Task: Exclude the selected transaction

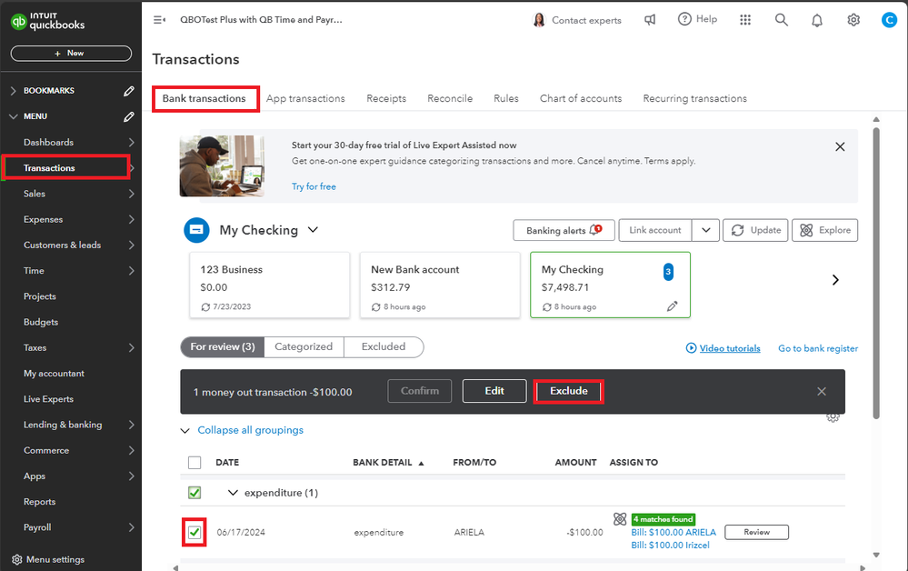Action: 568,391
